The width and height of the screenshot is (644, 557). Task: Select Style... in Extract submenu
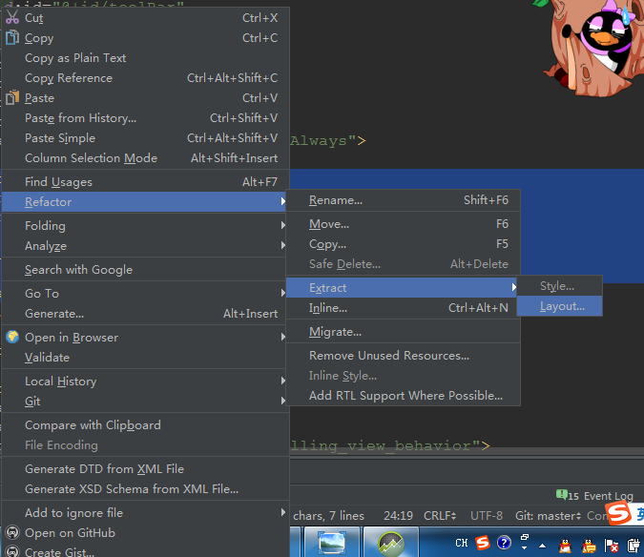(559, 286)
